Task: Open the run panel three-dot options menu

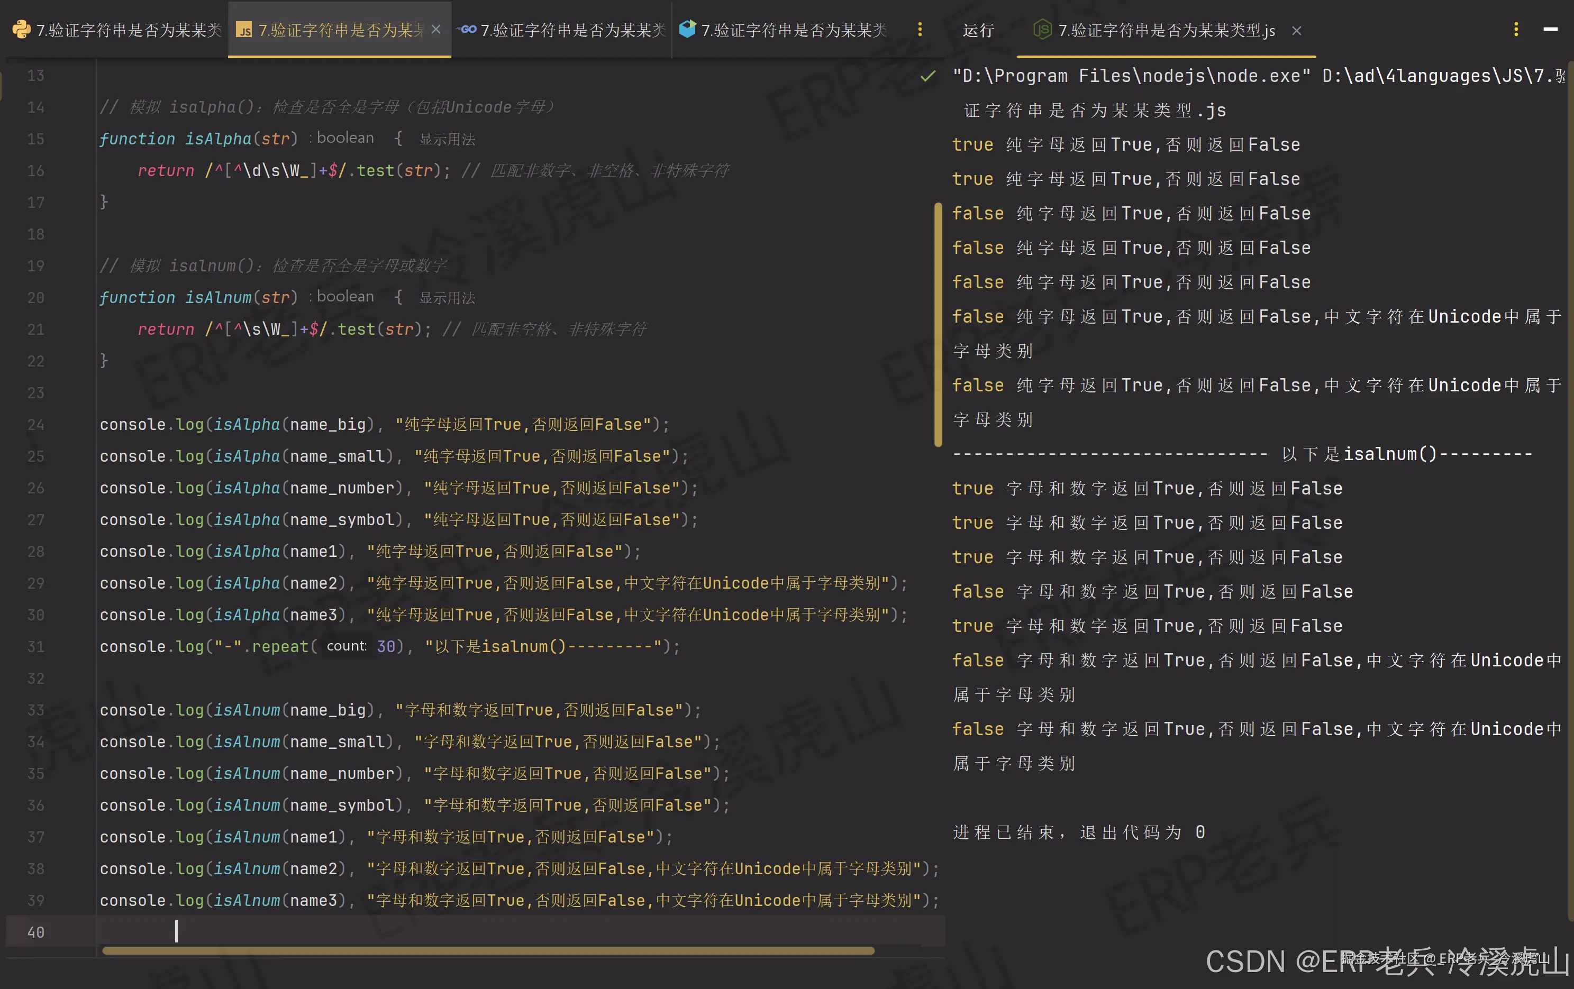Action: click(1515, 30)
